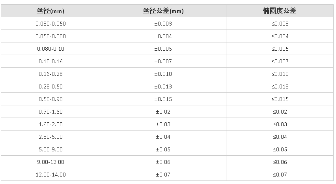336x184 pixels.
Task: Select the ±0.003 tolerance cell
Action: coord(163,24)
